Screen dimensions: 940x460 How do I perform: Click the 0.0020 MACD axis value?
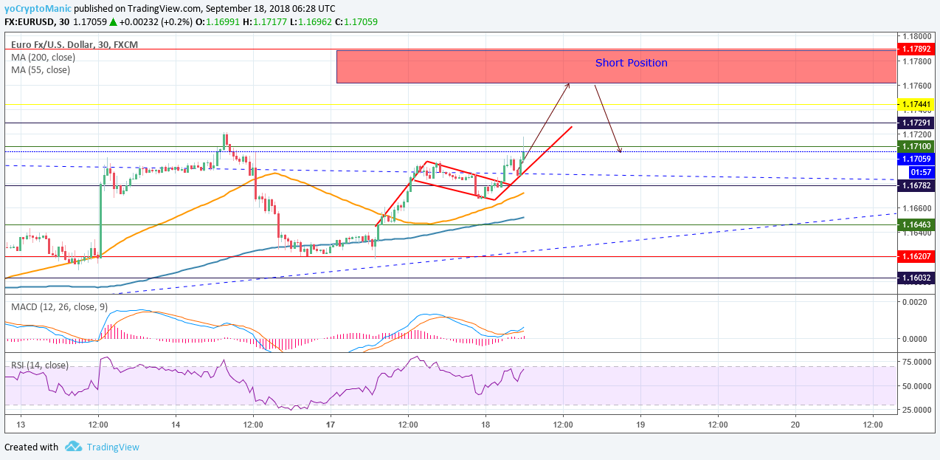click(916, 303)
